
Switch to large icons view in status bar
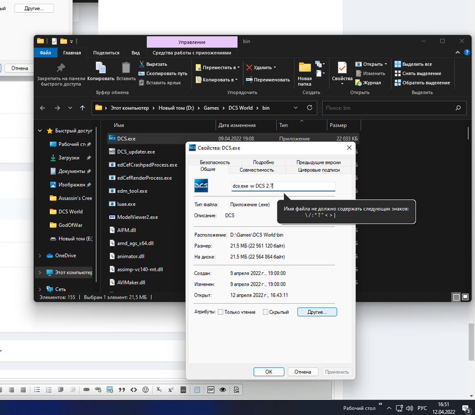pos(465,297)
